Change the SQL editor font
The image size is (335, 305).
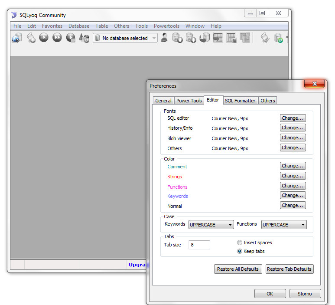click(293, 118)
